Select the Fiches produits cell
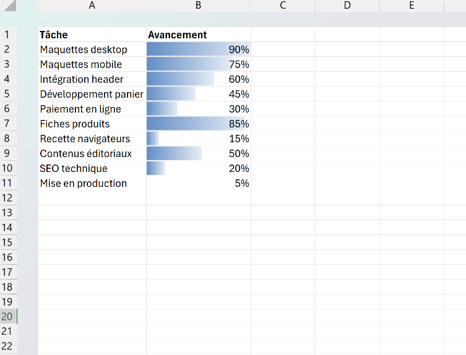 point(92,124)
